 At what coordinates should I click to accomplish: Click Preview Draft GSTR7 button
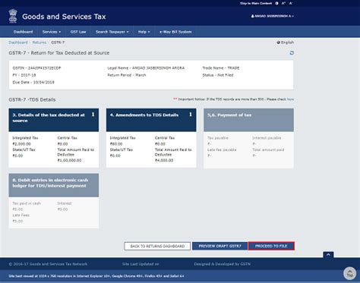(219, 246)
